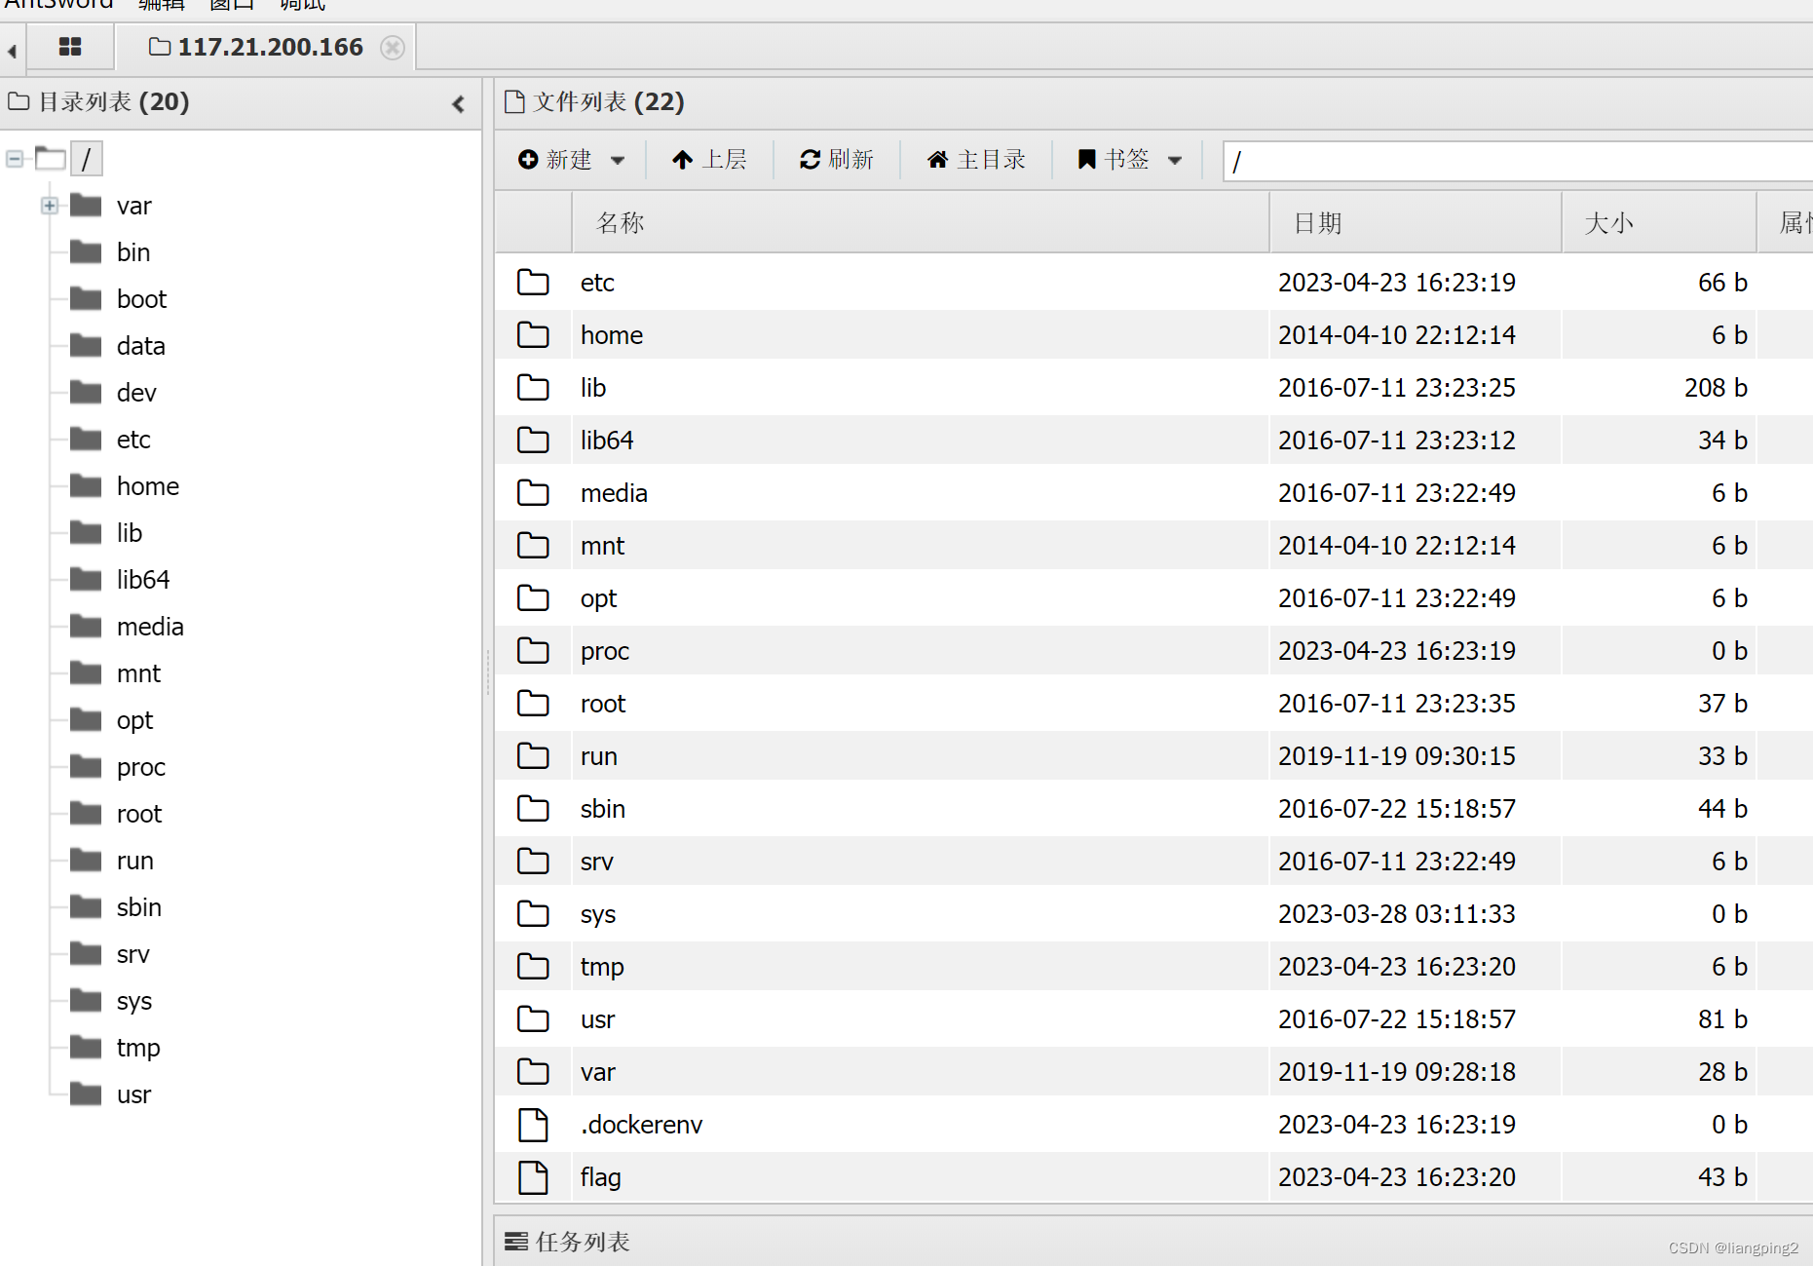Click the media folder icon in tree
1813x1266 pixels.
[86, 626]
